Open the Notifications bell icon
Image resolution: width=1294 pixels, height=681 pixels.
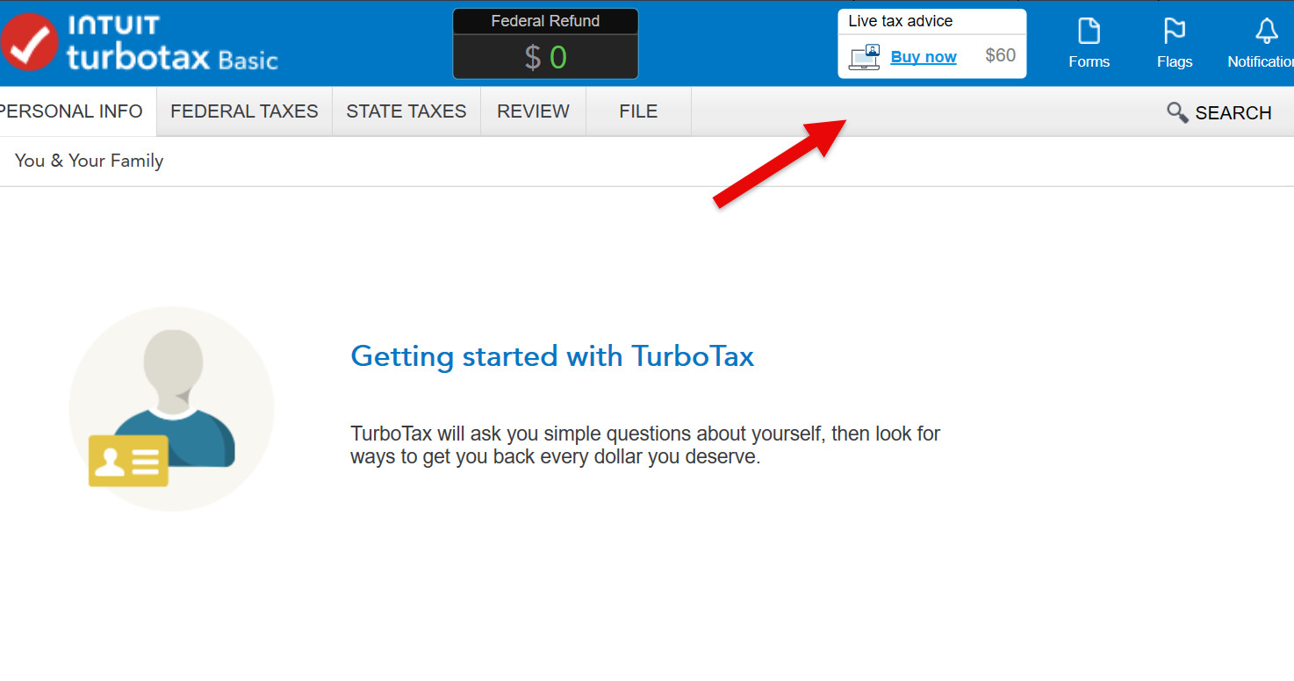pyautogui.click(x=1266, y=32)
